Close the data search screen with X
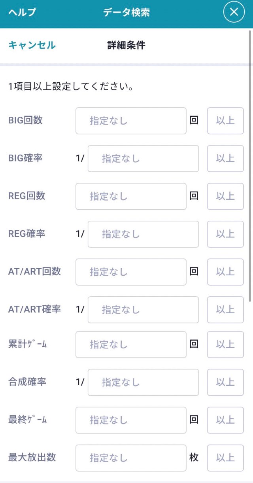Screen dimensions: 253x483 [x=234, y=12]
